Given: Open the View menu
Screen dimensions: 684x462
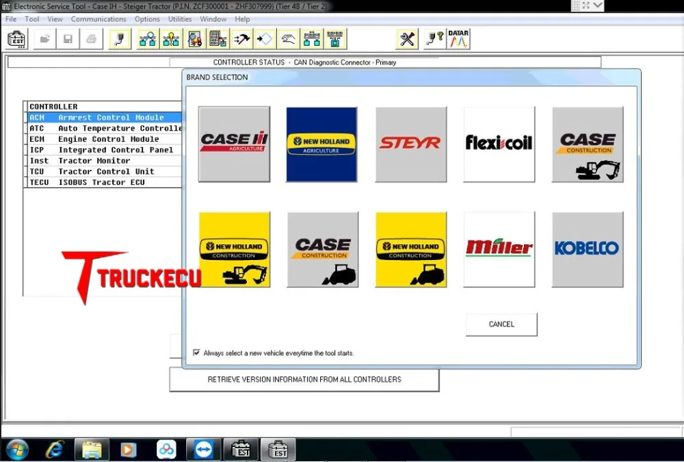Looking at the screenshot, I should pos(55,19).
